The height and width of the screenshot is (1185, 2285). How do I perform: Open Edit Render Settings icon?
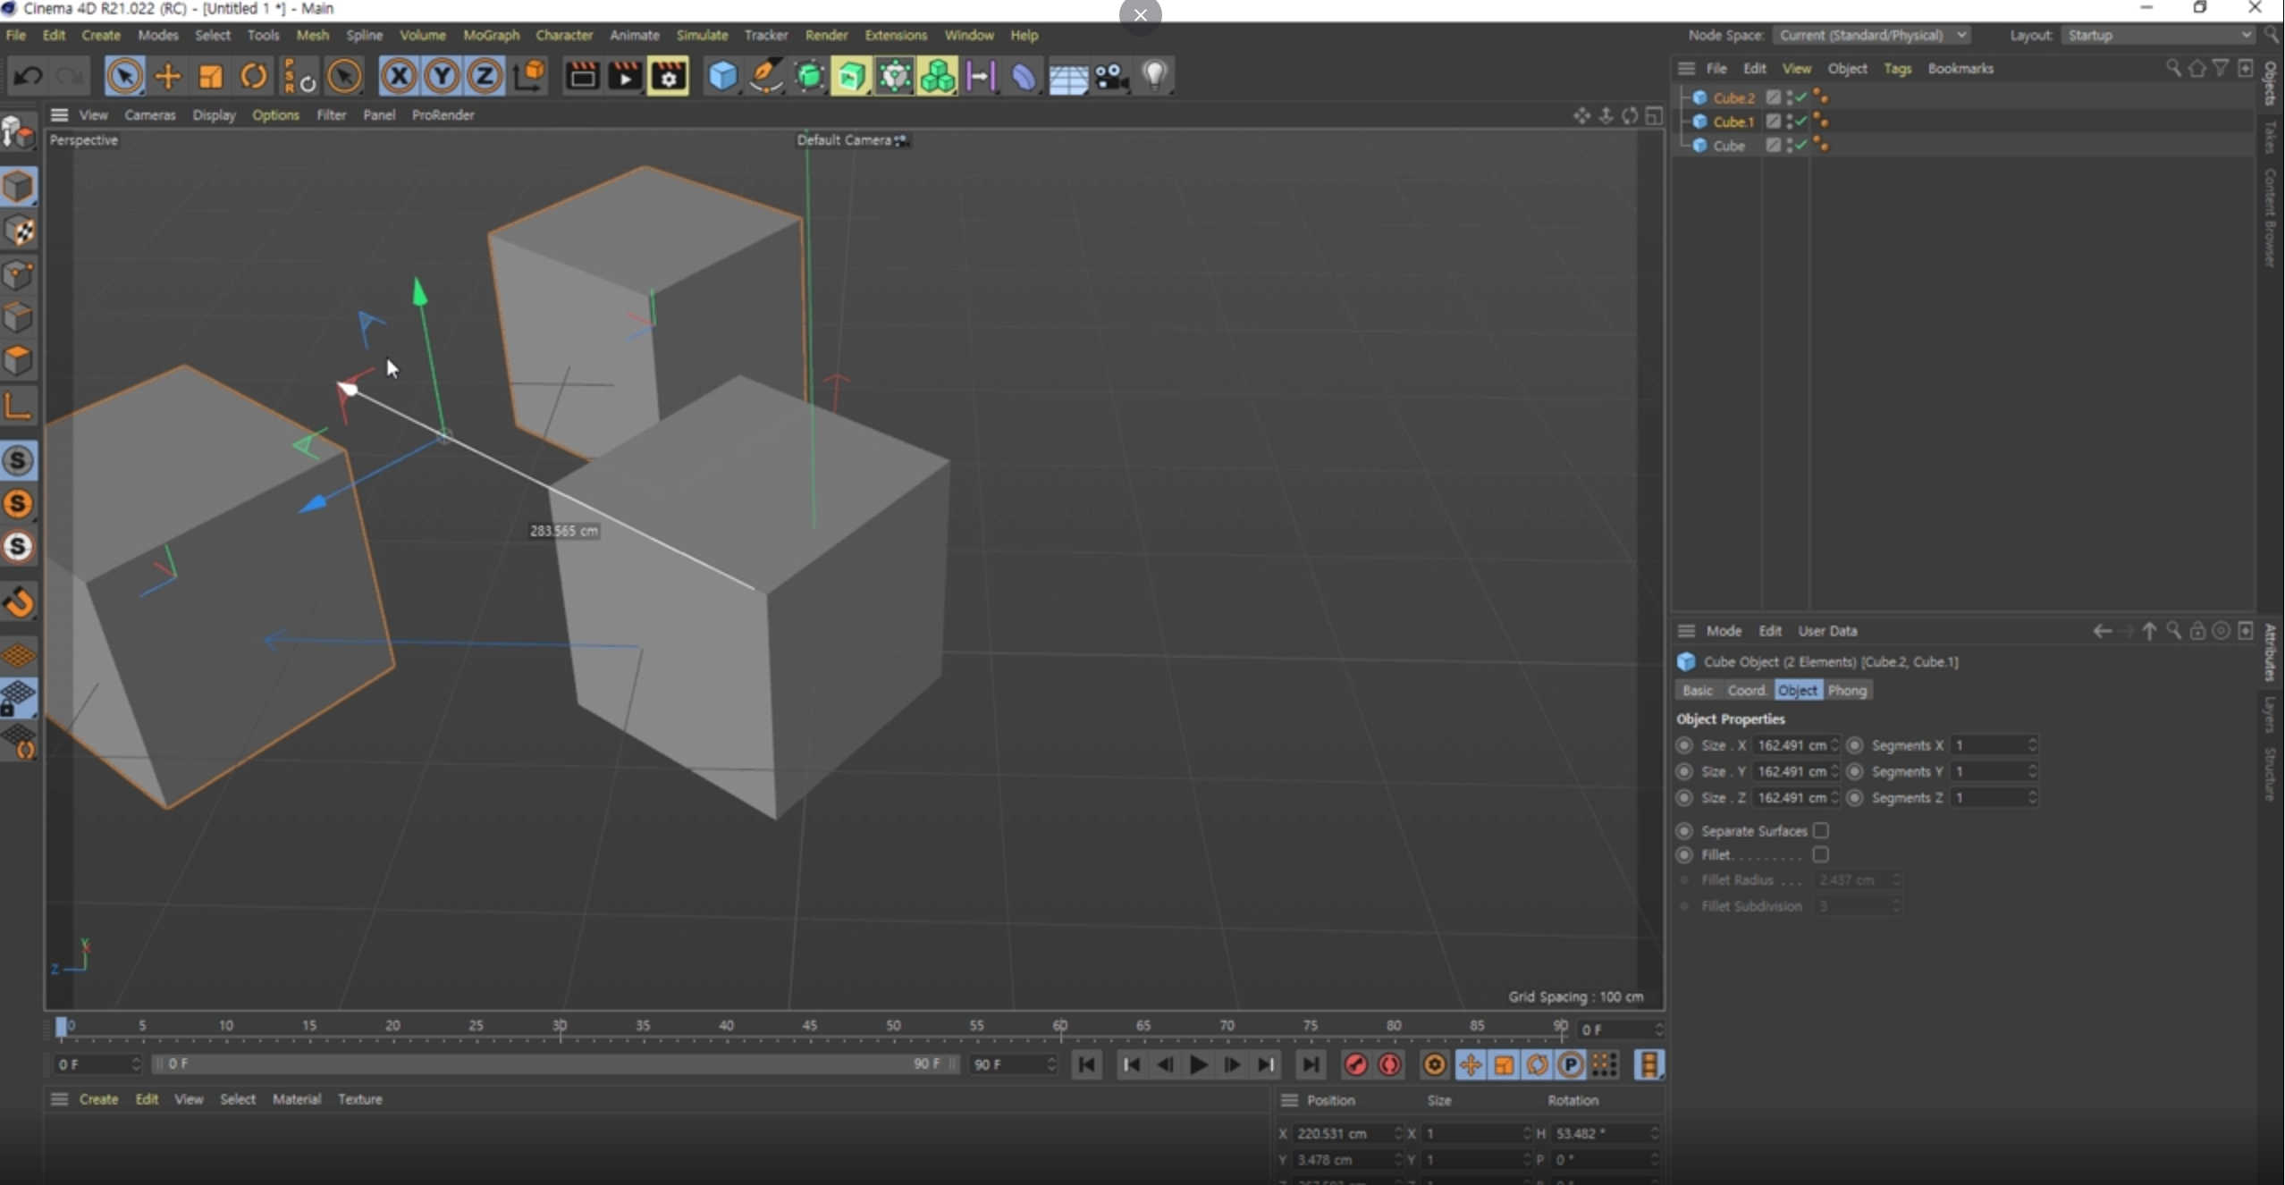coord(669,76)
